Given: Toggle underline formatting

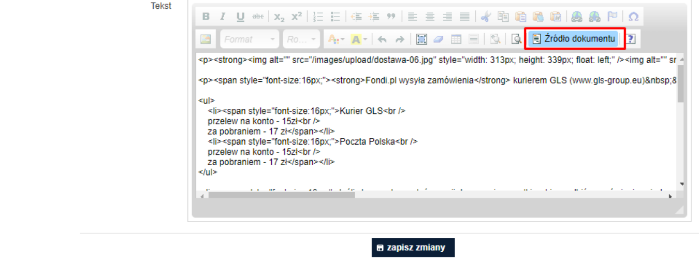Looking at the screenshot, I should (x=240, y=17).
